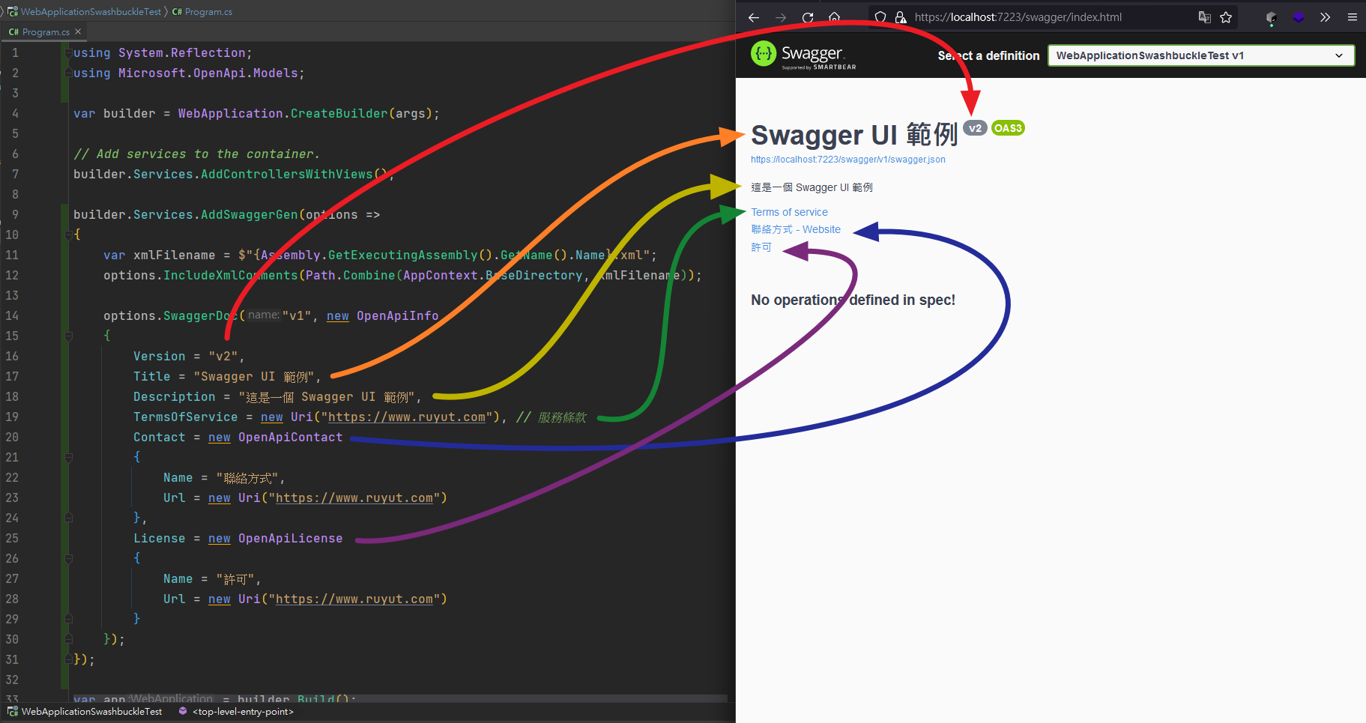Close the Program.cs editor tab
Screen dimensions: 1366x723
tap(78, 31)
